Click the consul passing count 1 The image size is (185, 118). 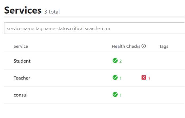click(121, 95)
